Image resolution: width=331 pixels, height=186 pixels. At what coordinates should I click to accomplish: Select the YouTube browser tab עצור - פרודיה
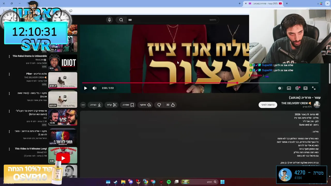tap(265, 3)
